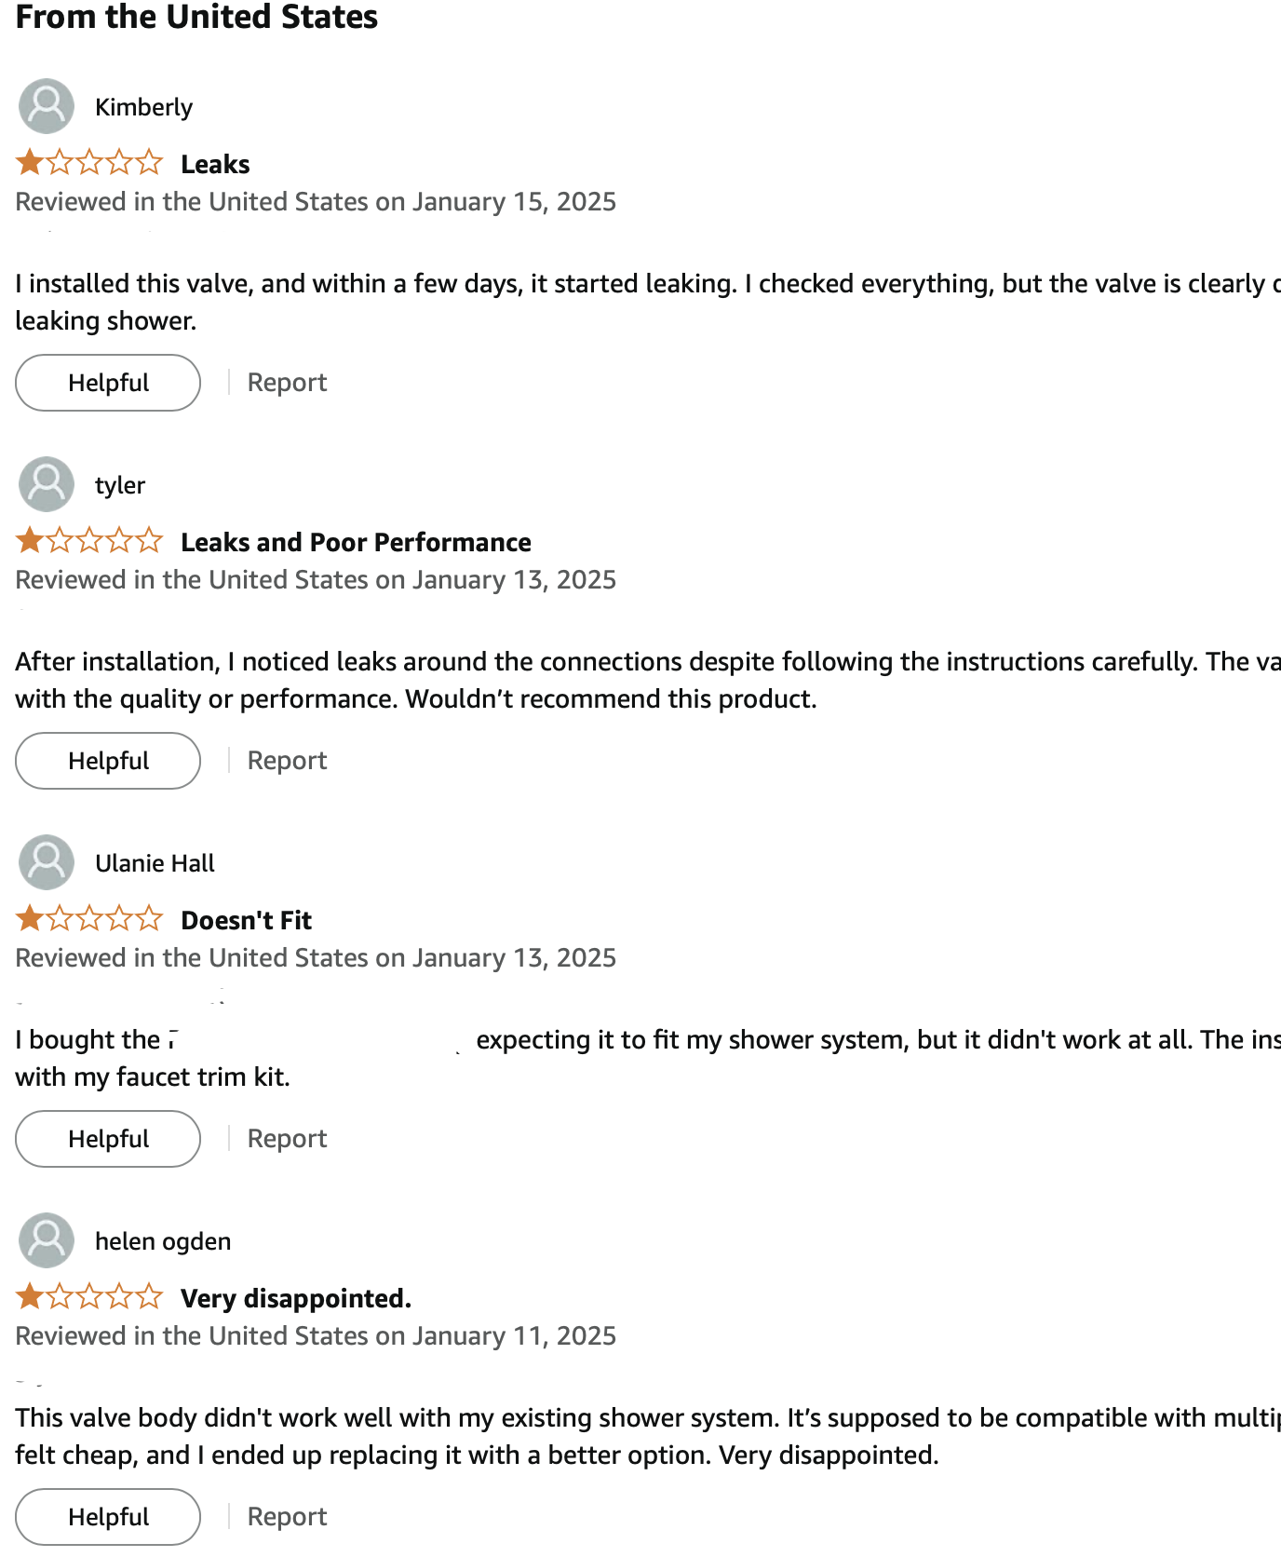
Task: Open Kimberly's profile avatar icon
Action: point(47,106)
